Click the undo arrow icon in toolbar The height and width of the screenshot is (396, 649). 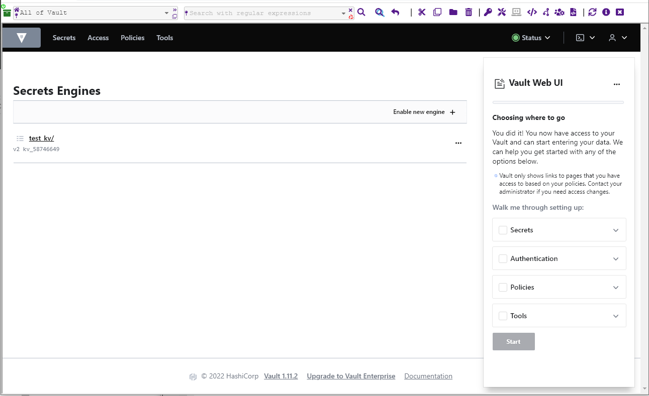(396, 12)
